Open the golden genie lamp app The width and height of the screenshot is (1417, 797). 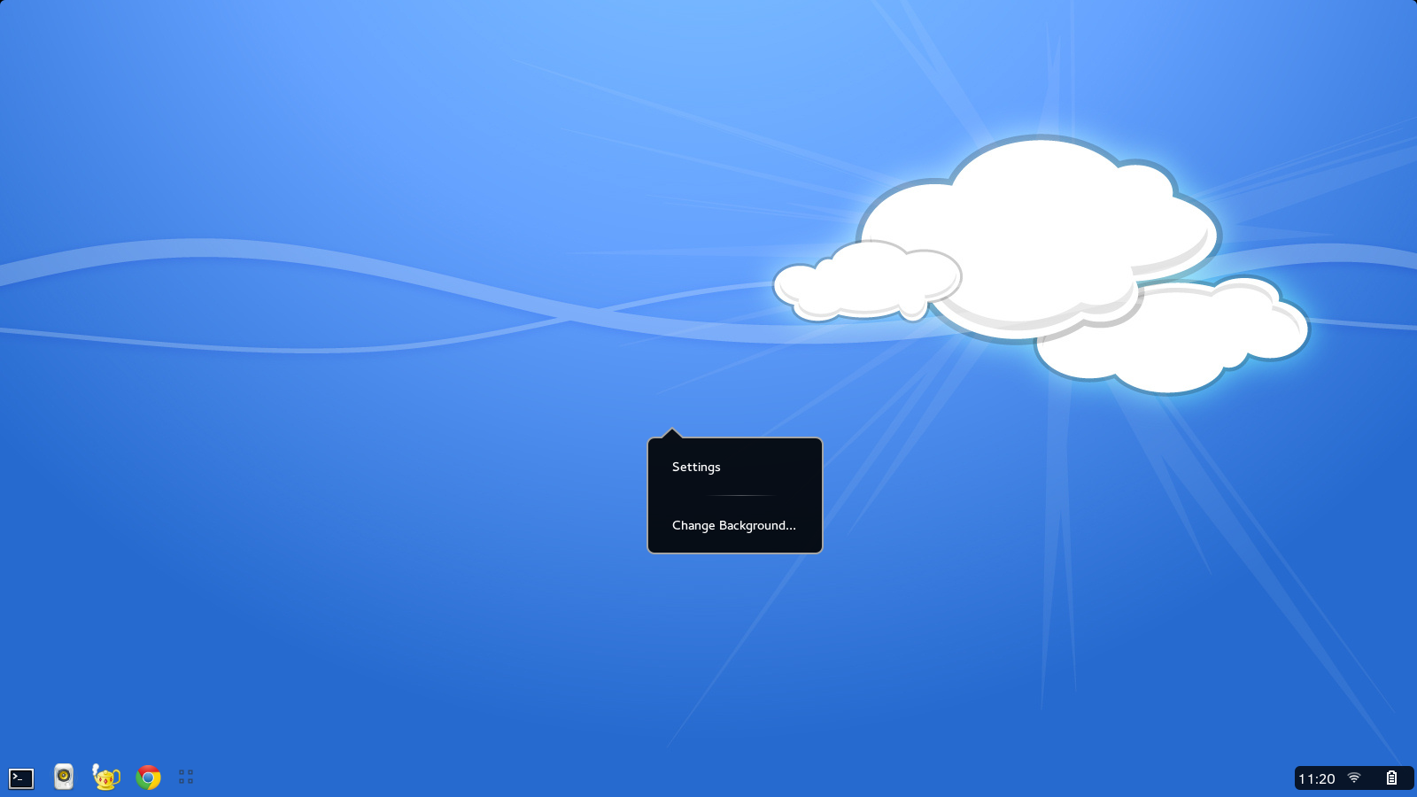pos(106,778)
